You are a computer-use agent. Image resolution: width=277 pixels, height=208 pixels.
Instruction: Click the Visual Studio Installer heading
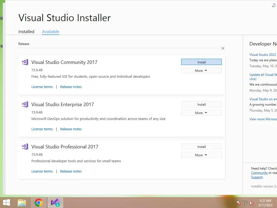[x=64, y=18]
